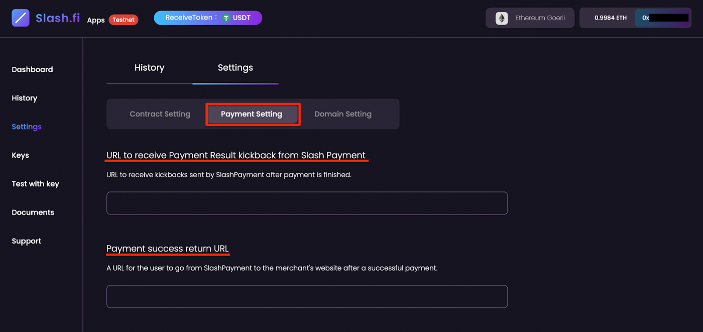
Task: Click the Payment Result kickback URL field
Action: [307, 203]
